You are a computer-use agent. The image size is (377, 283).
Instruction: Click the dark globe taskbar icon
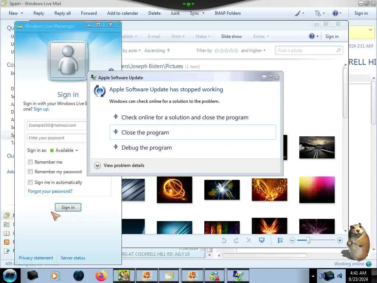pyautogui.click(x=79, y=276)
